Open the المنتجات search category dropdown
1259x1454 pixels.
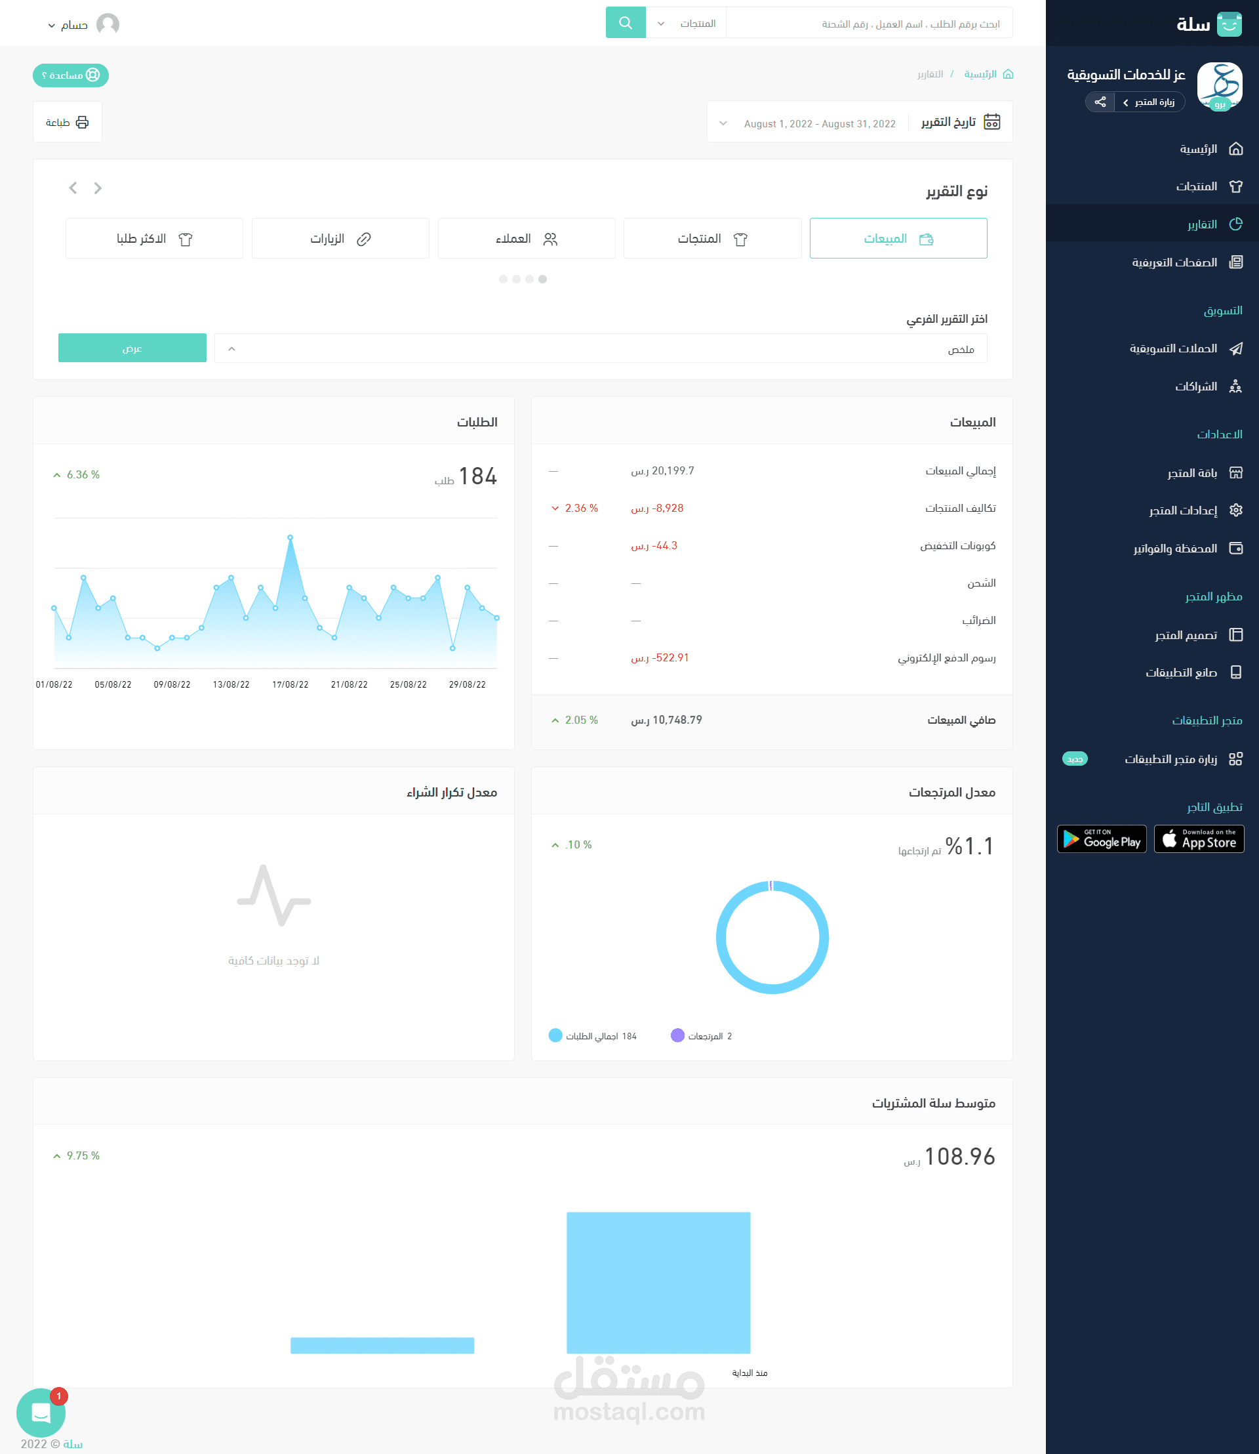tap(686, 23)
